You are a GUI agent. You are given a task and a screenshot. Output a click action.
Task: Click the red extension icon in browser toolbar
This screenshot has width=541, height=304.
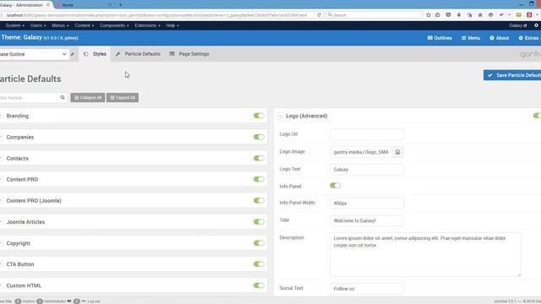point(529,15)
